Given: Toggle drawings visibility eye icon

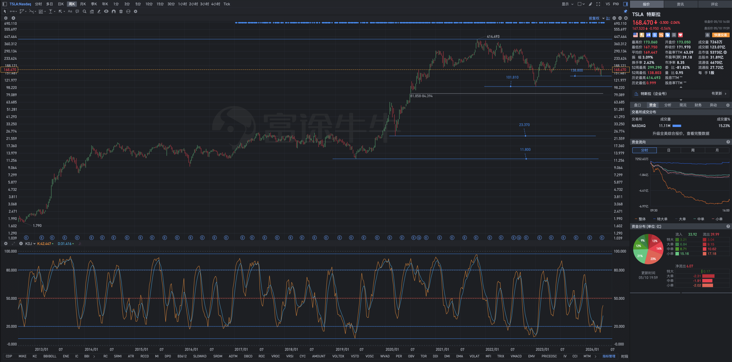Looking at the screenshot, I should (x=106, y=11).
